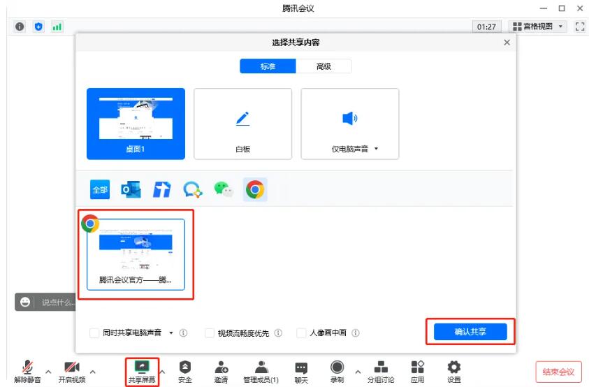Filter windows by the WeChat icon
This screenshot has width=589, height=387.
[223, 189]
